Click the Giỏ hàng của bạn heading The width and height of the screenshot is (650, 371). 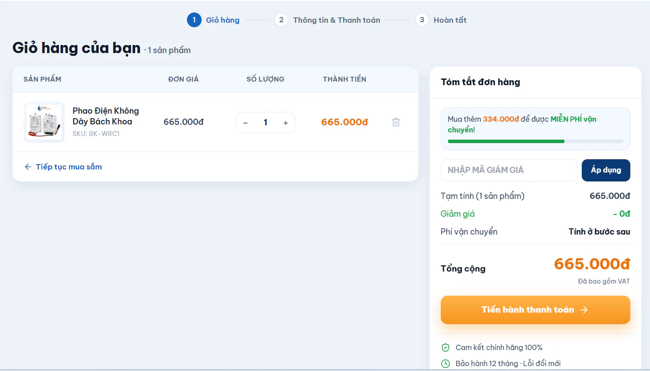(76, 48)
